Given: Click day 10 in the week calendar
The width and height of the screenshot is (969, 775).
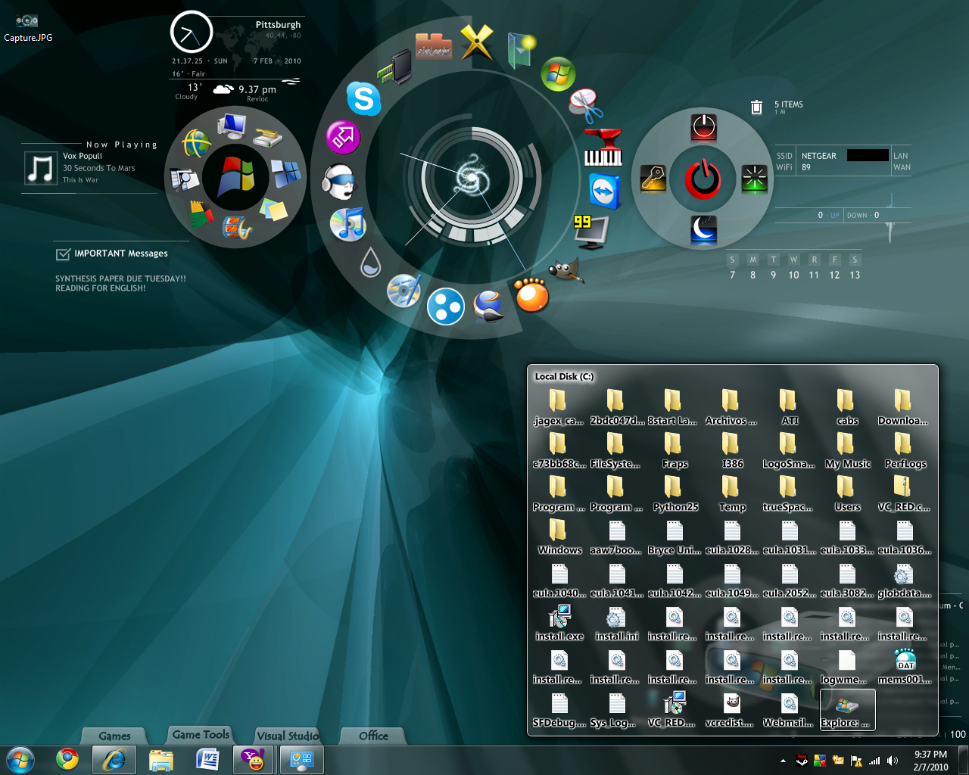Looking at the screenshot, I should tap(793, 275).
